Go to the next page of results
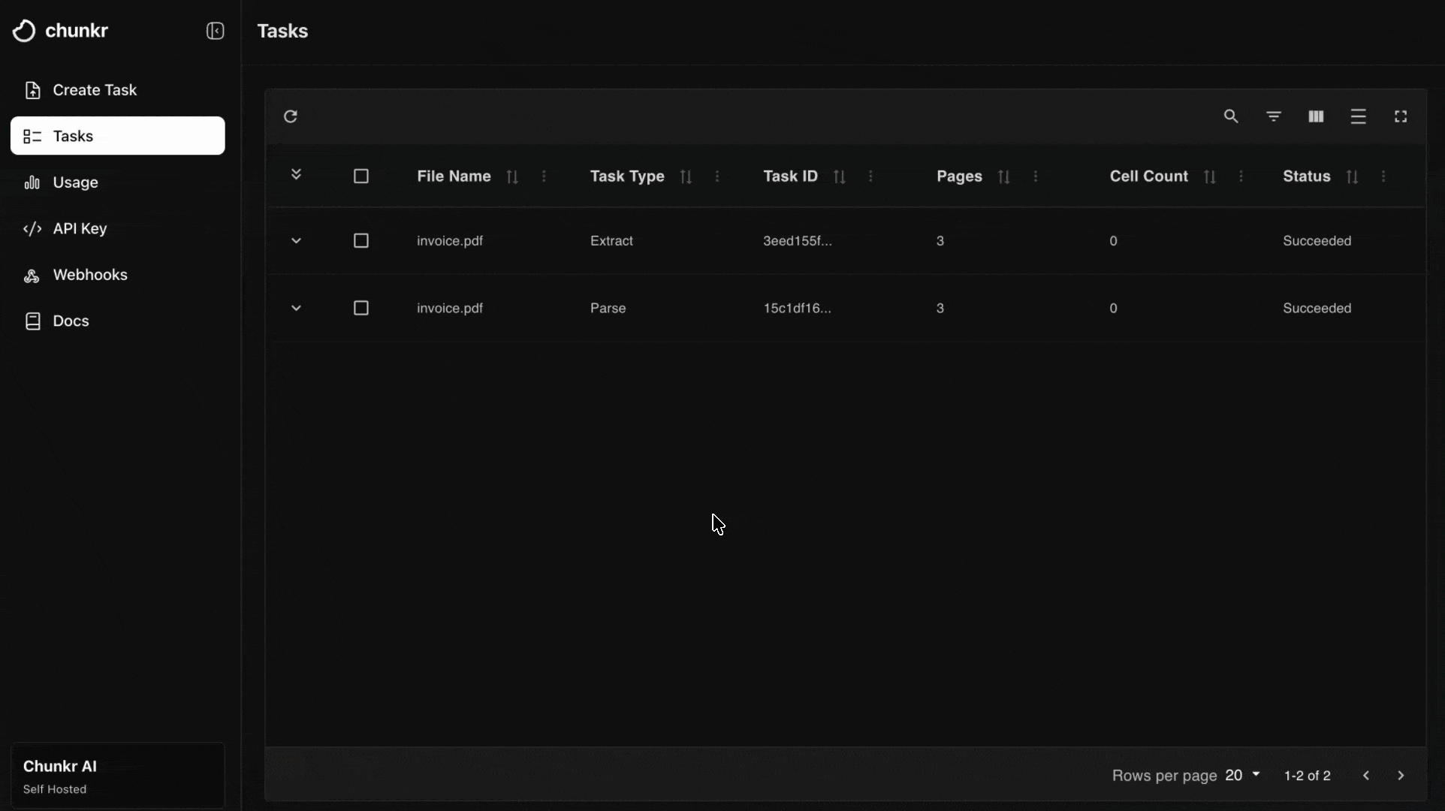The height and width of the screenshot is (811, 1445). point(1401,776)
